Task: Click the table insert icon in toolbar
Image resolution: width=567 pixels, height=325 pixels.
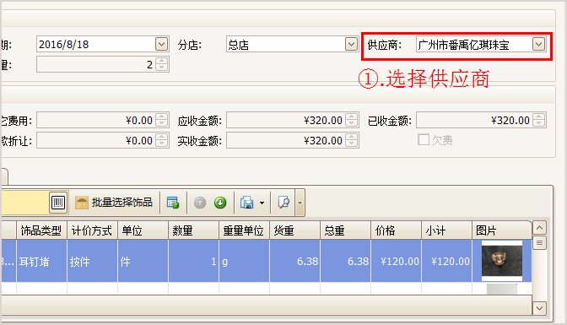Action: point(173,203)
